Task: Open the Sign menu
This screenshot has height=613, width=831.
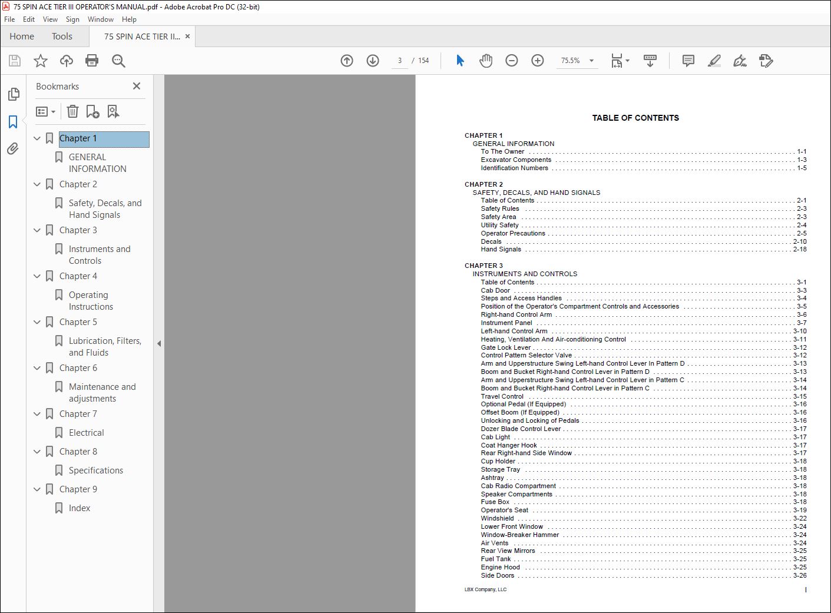Action: point(72,19)
